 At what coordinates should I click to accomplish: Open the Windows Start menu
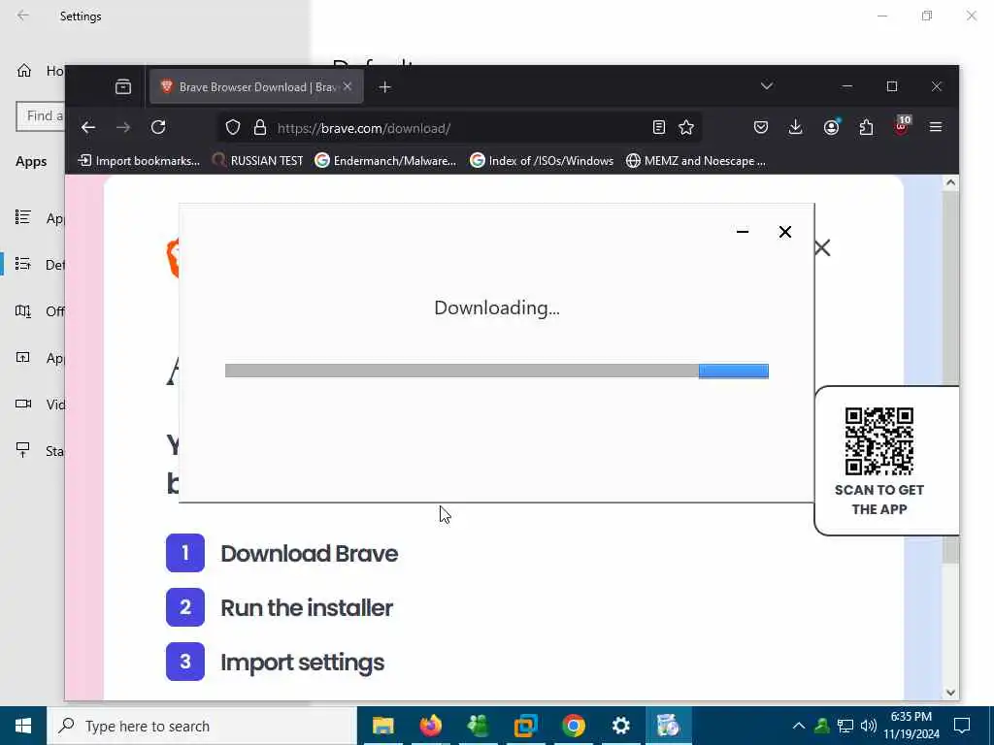23,726
